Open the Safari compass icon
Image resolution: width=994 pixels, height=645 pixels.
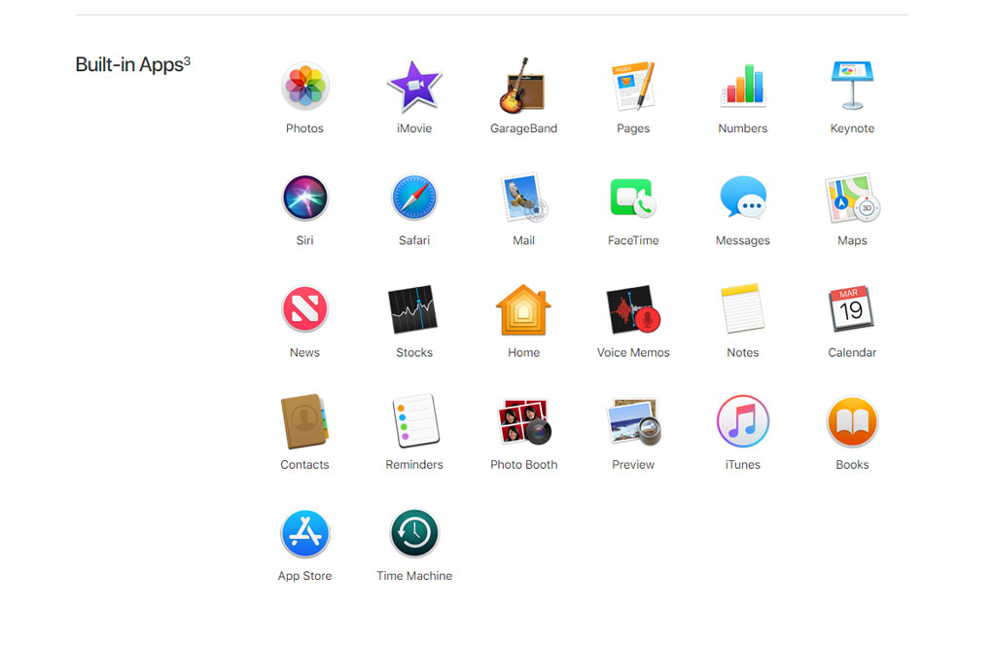pyautogui.click(x=414, y=197)
